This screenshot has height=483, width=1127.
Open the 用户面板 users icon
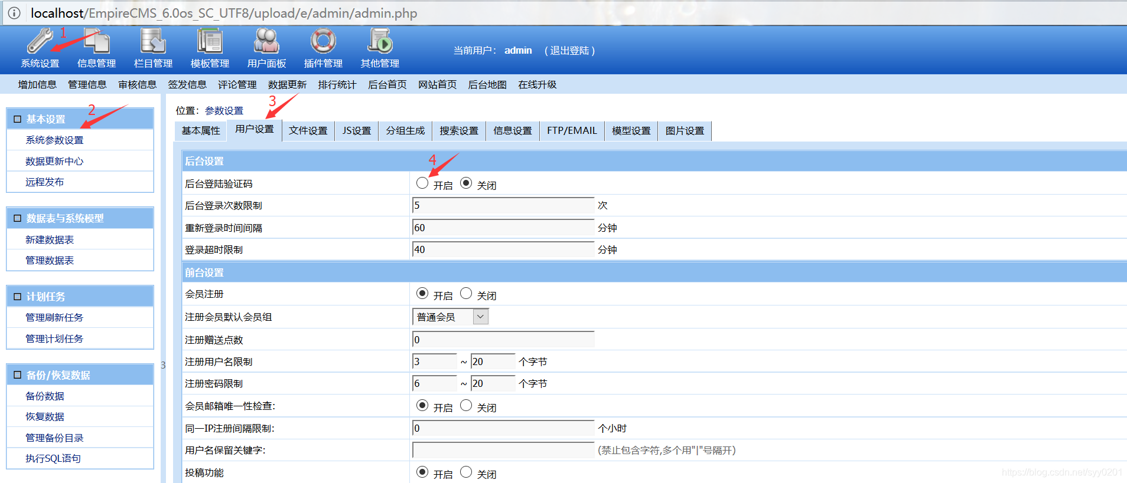coord(266,41)
